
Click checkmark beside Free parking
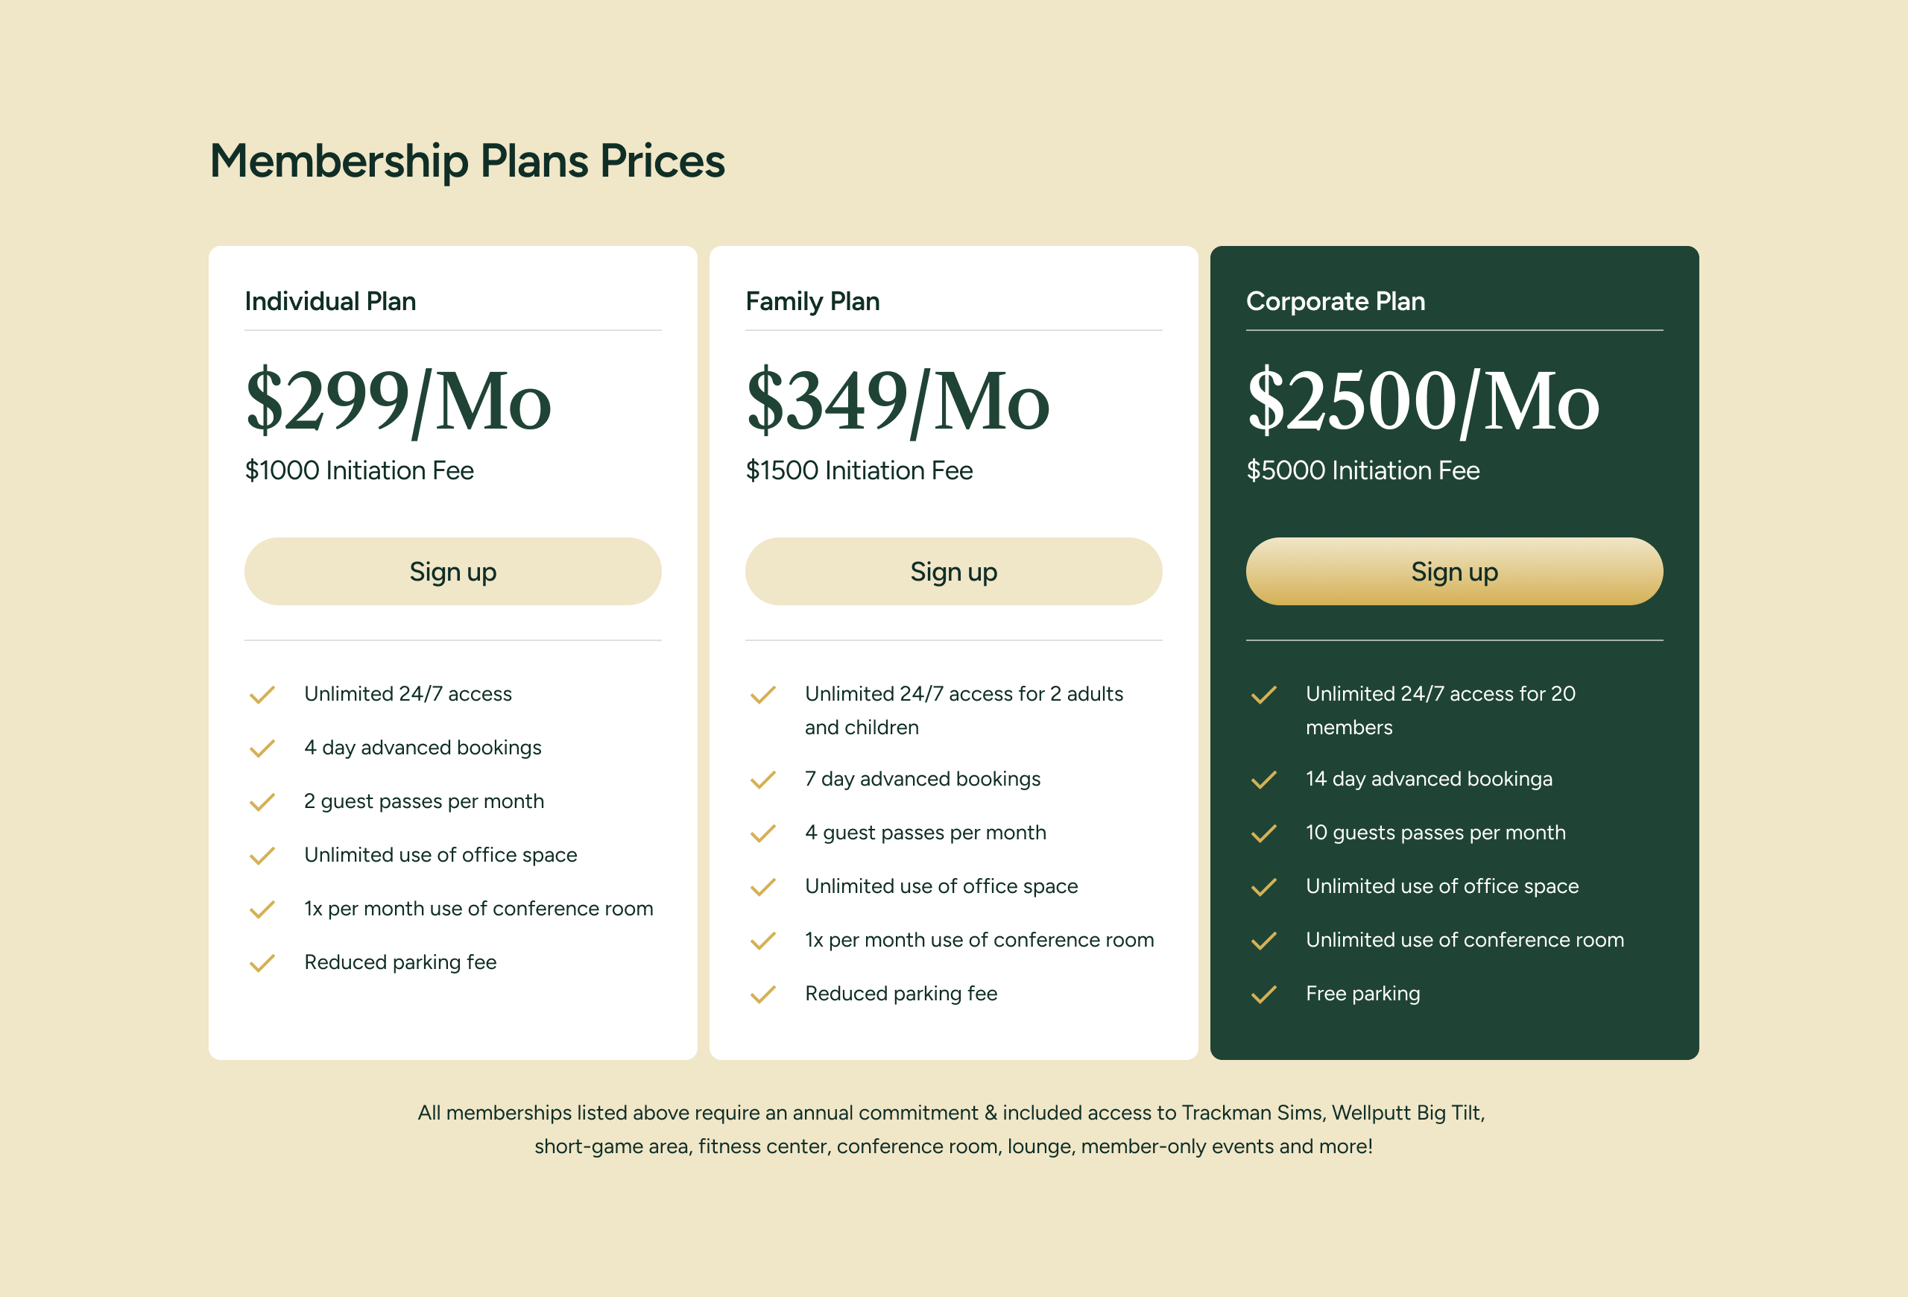(x=1263, y=995)
